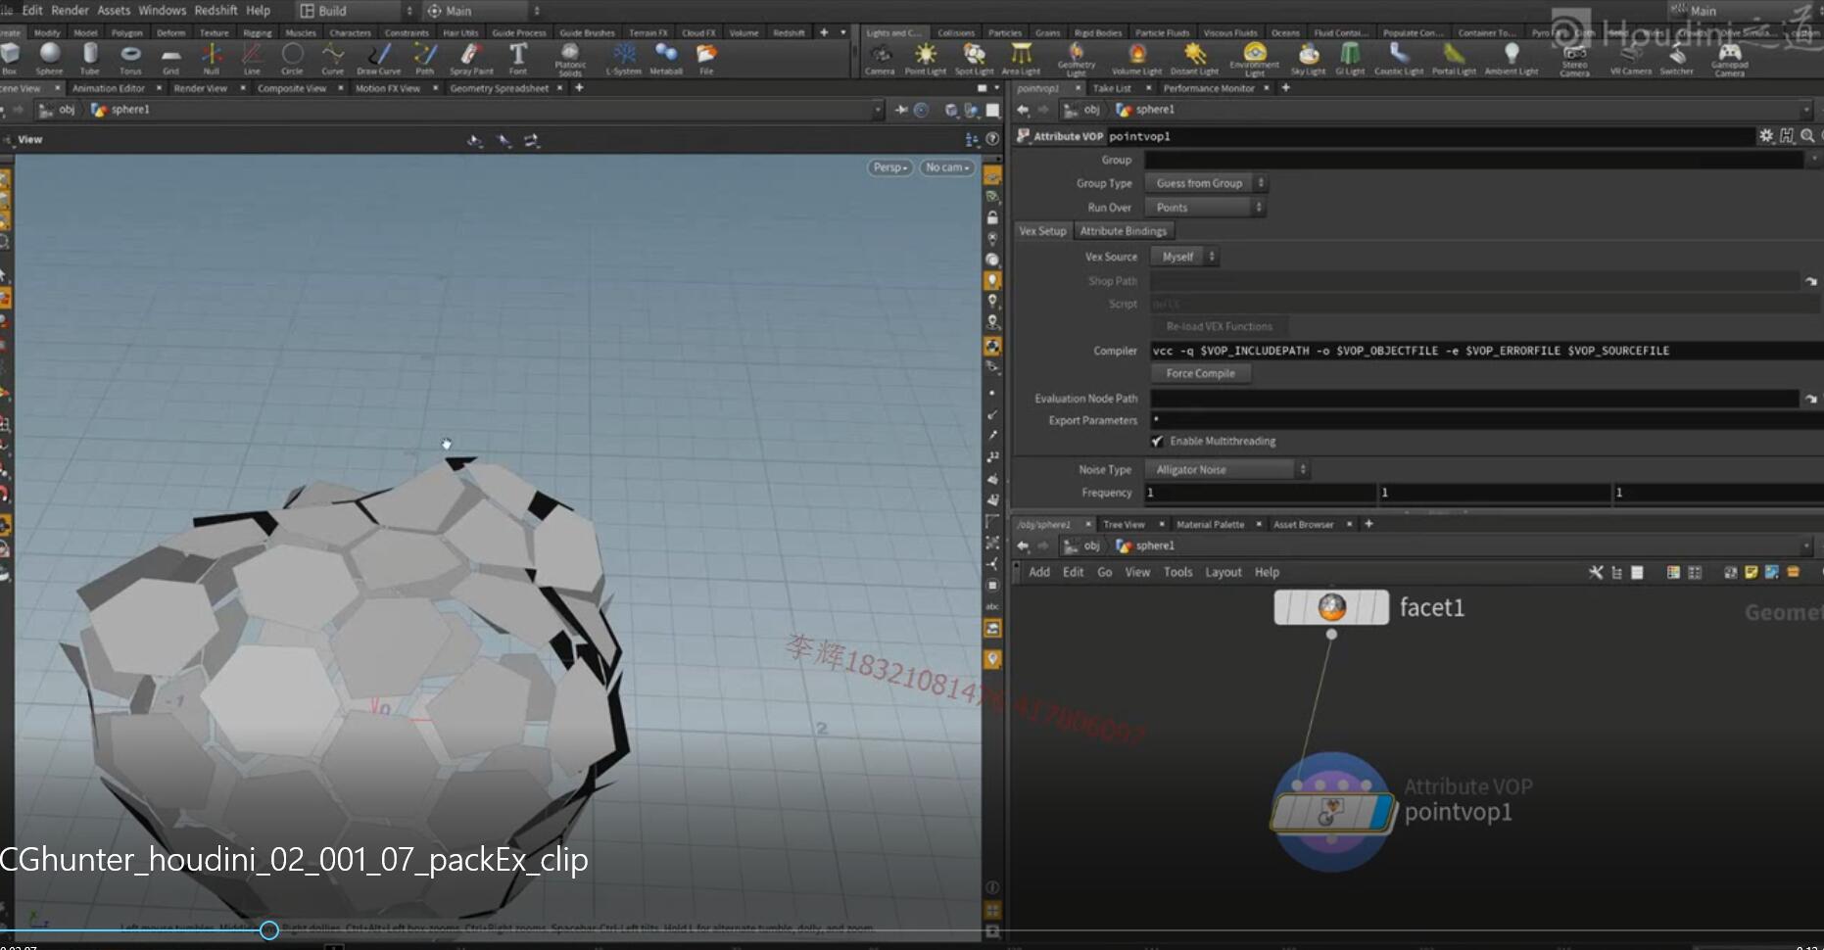Open the Vex Source dropdown
1824x950 pixels.
pos(1185,257)
